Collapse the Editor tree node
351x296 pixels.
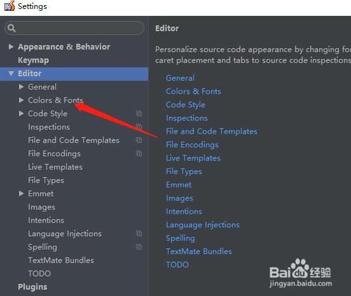tap(11, 73)
